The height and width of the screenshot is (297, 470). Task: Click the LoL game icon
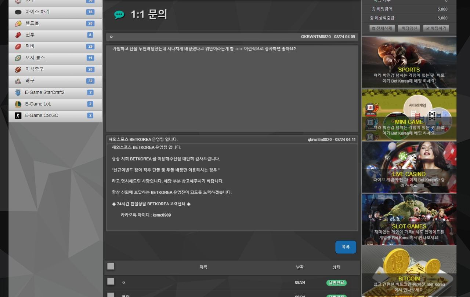point(18,104)
